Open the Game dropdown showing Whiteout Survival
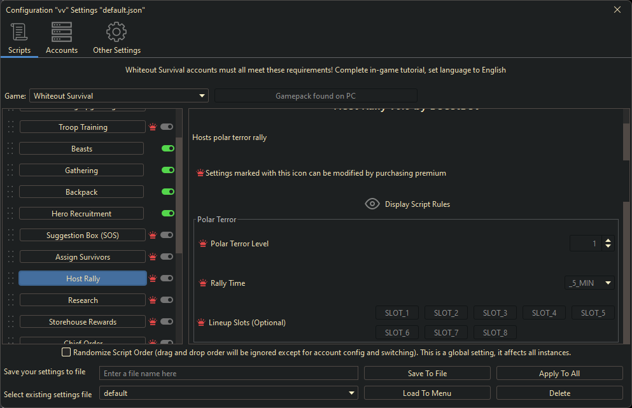 (119, 96)
